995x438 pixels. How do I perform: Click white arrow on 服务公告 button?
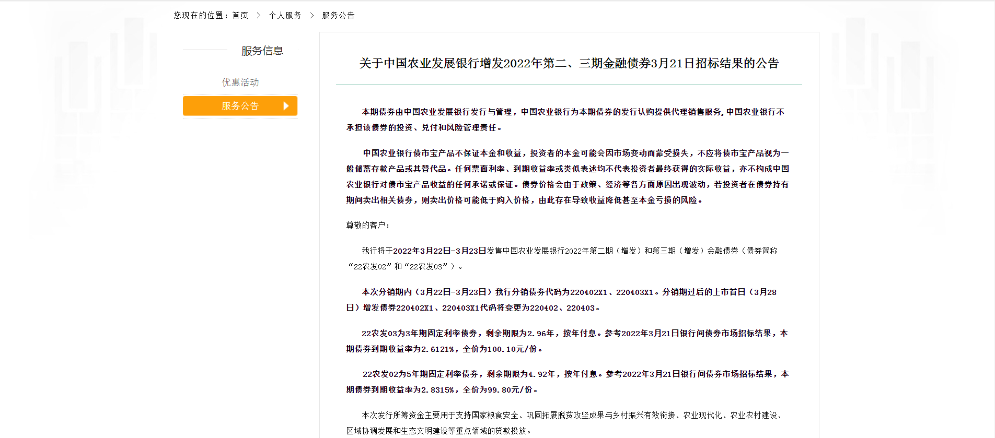(x=286, y=106)
